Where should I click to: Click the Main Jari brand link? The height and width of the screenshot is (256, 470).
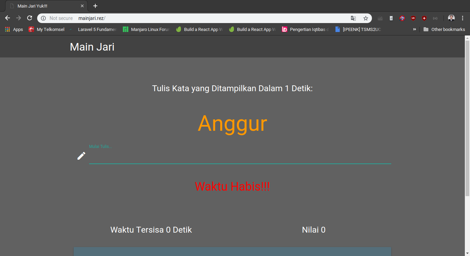(92, 47)
